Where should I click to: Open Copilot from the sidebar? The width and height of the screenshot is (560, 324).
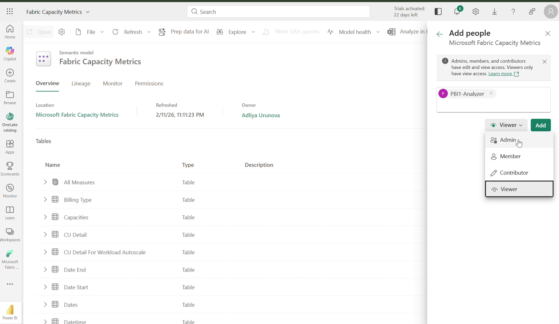[10, 54]
